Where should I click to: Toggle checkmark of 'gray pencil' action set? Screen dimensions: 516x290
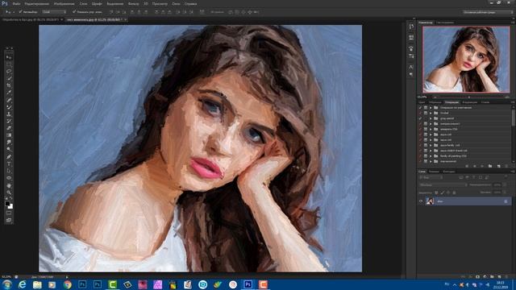click(420, 118)
